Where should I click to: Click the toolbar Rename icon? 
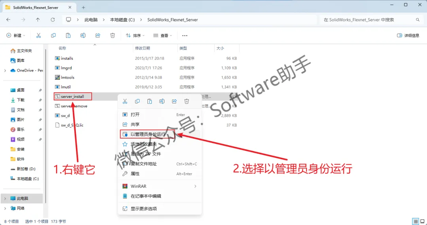pyautogui.click(x=83, y=35)
